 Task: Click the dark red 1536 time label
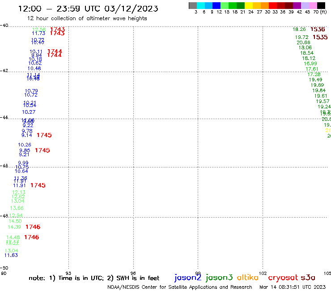[x=318, y=30]
